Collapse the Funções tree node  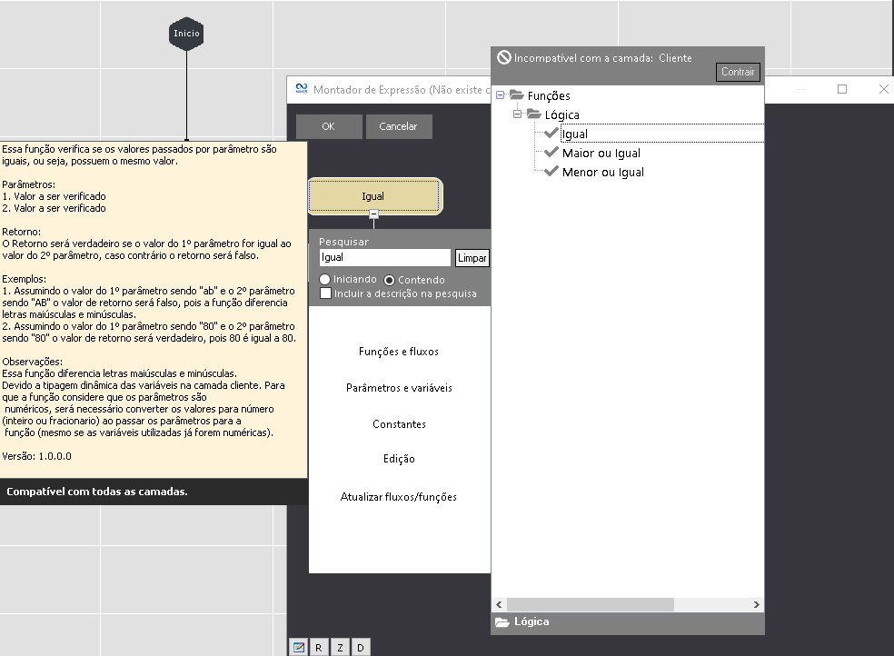pyautogui.click(x=501, y=95)
